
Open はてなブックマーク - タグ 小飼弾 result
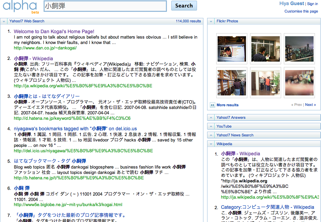coord(50,161)
